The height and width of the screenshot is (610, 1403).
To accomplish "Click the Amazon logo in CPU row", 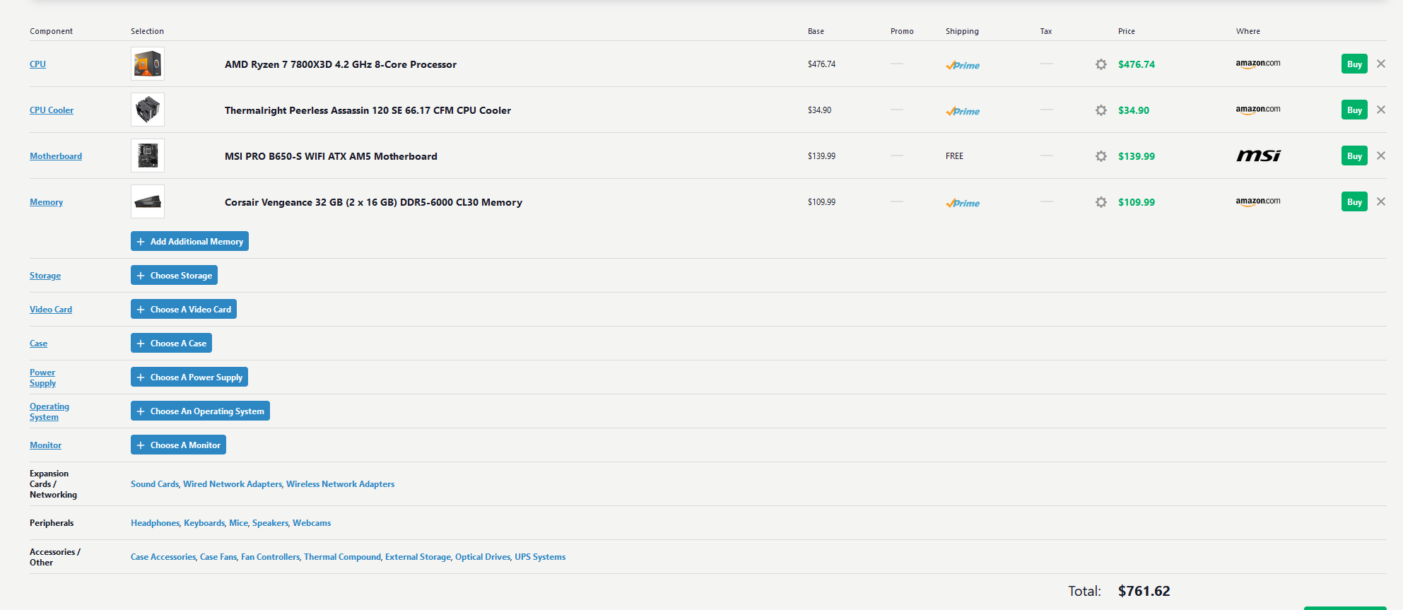I will (1258, 64).
